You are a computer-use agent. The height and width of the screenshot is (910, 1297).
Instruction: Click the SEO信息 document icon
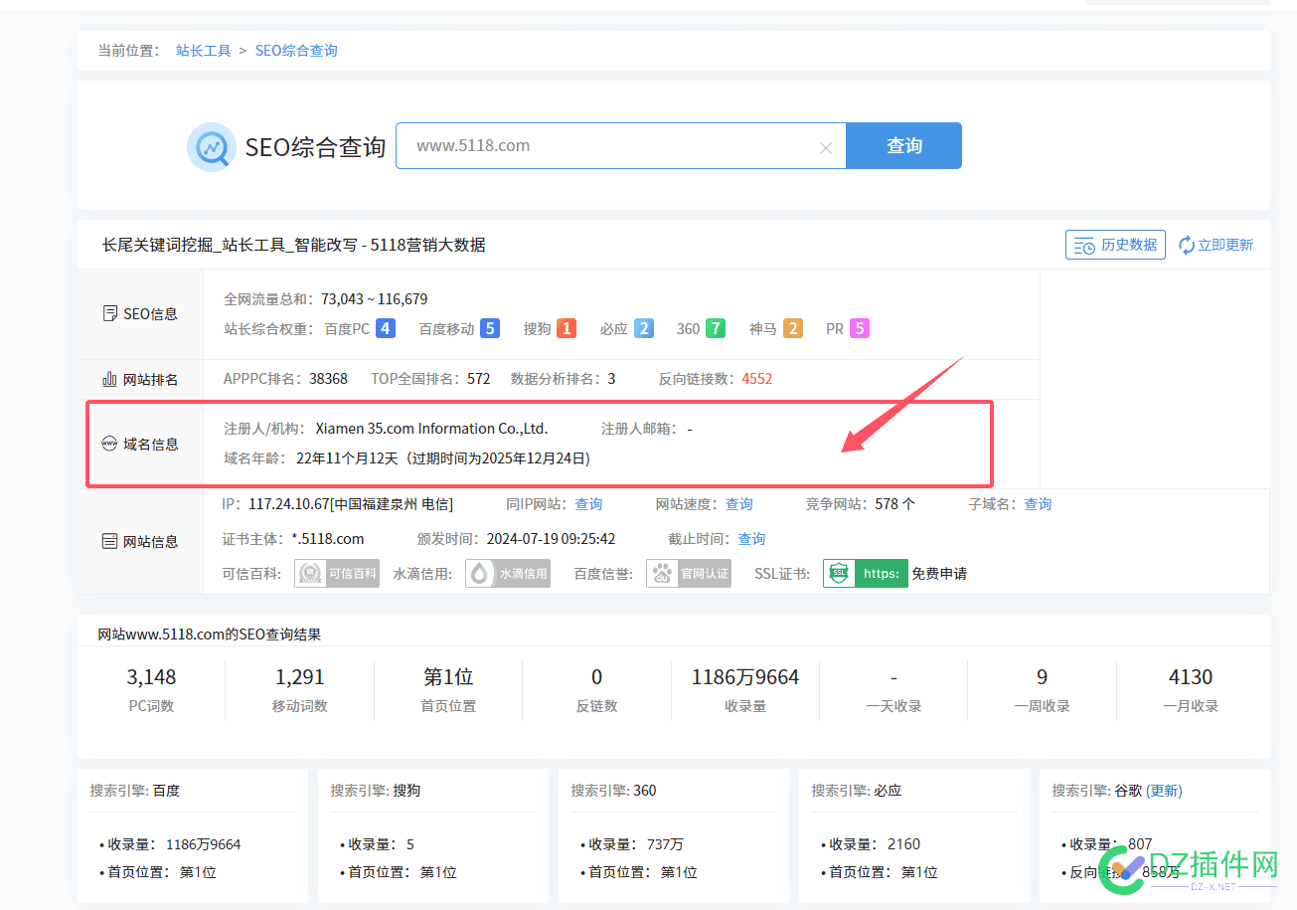(x=110, y=313)
